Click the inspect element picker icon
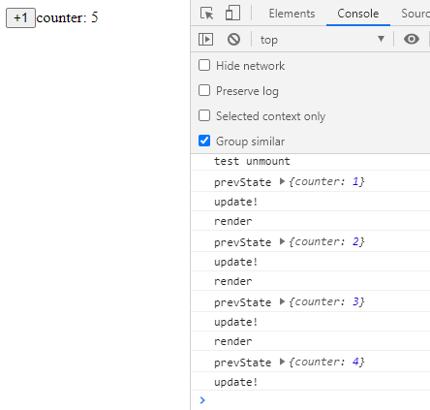The width and height of the screenshot is (430, 410). click(x=206, y=14)
